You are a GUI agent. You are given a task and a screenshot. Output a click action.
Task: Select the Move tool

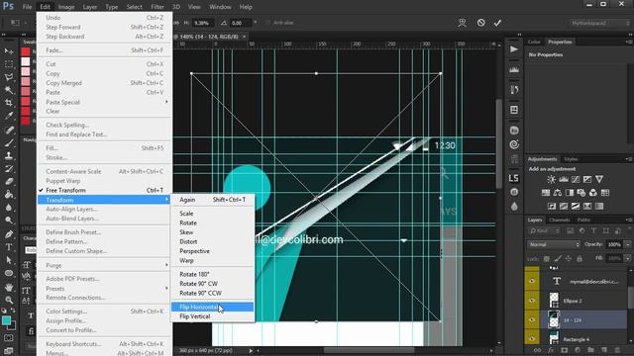(x=9, y=51)
